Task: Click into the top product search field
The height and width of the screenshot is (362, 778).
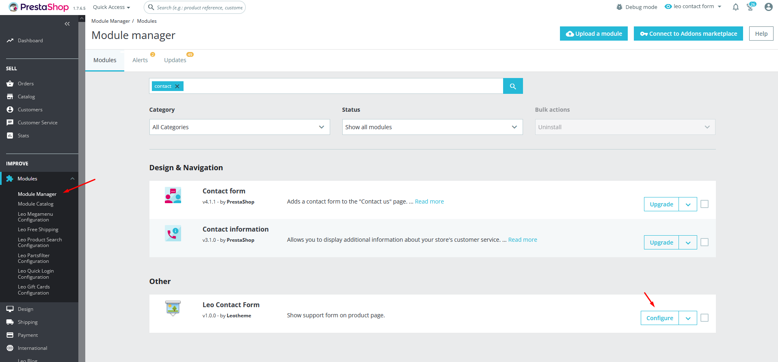Action: coord(195,7)
